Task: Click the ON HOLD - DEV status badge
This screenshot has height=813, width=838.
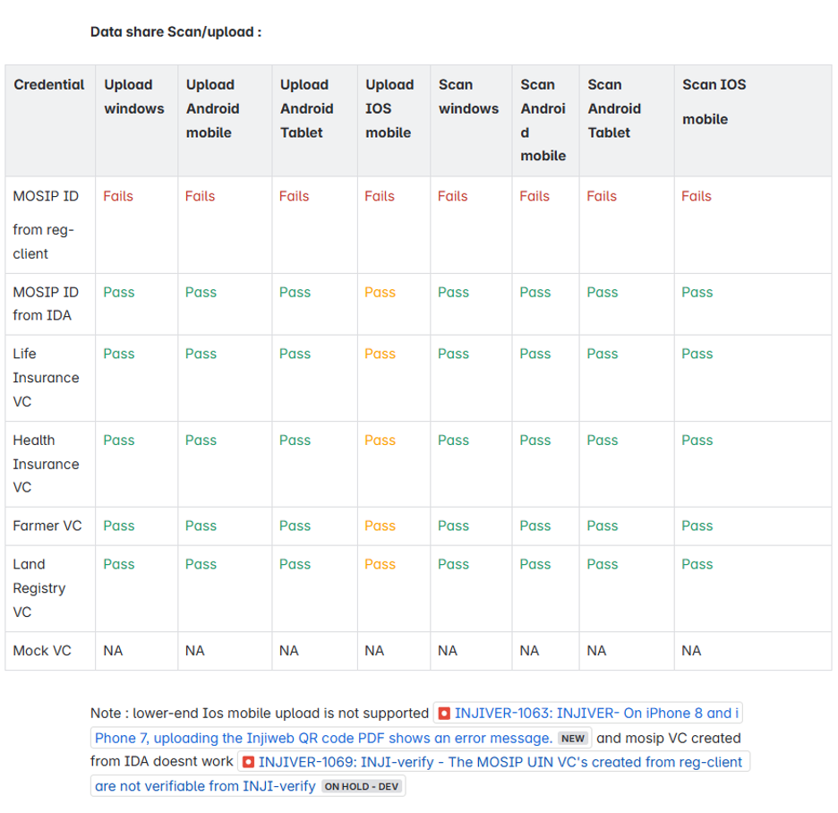Action: (x=362, y=786)
